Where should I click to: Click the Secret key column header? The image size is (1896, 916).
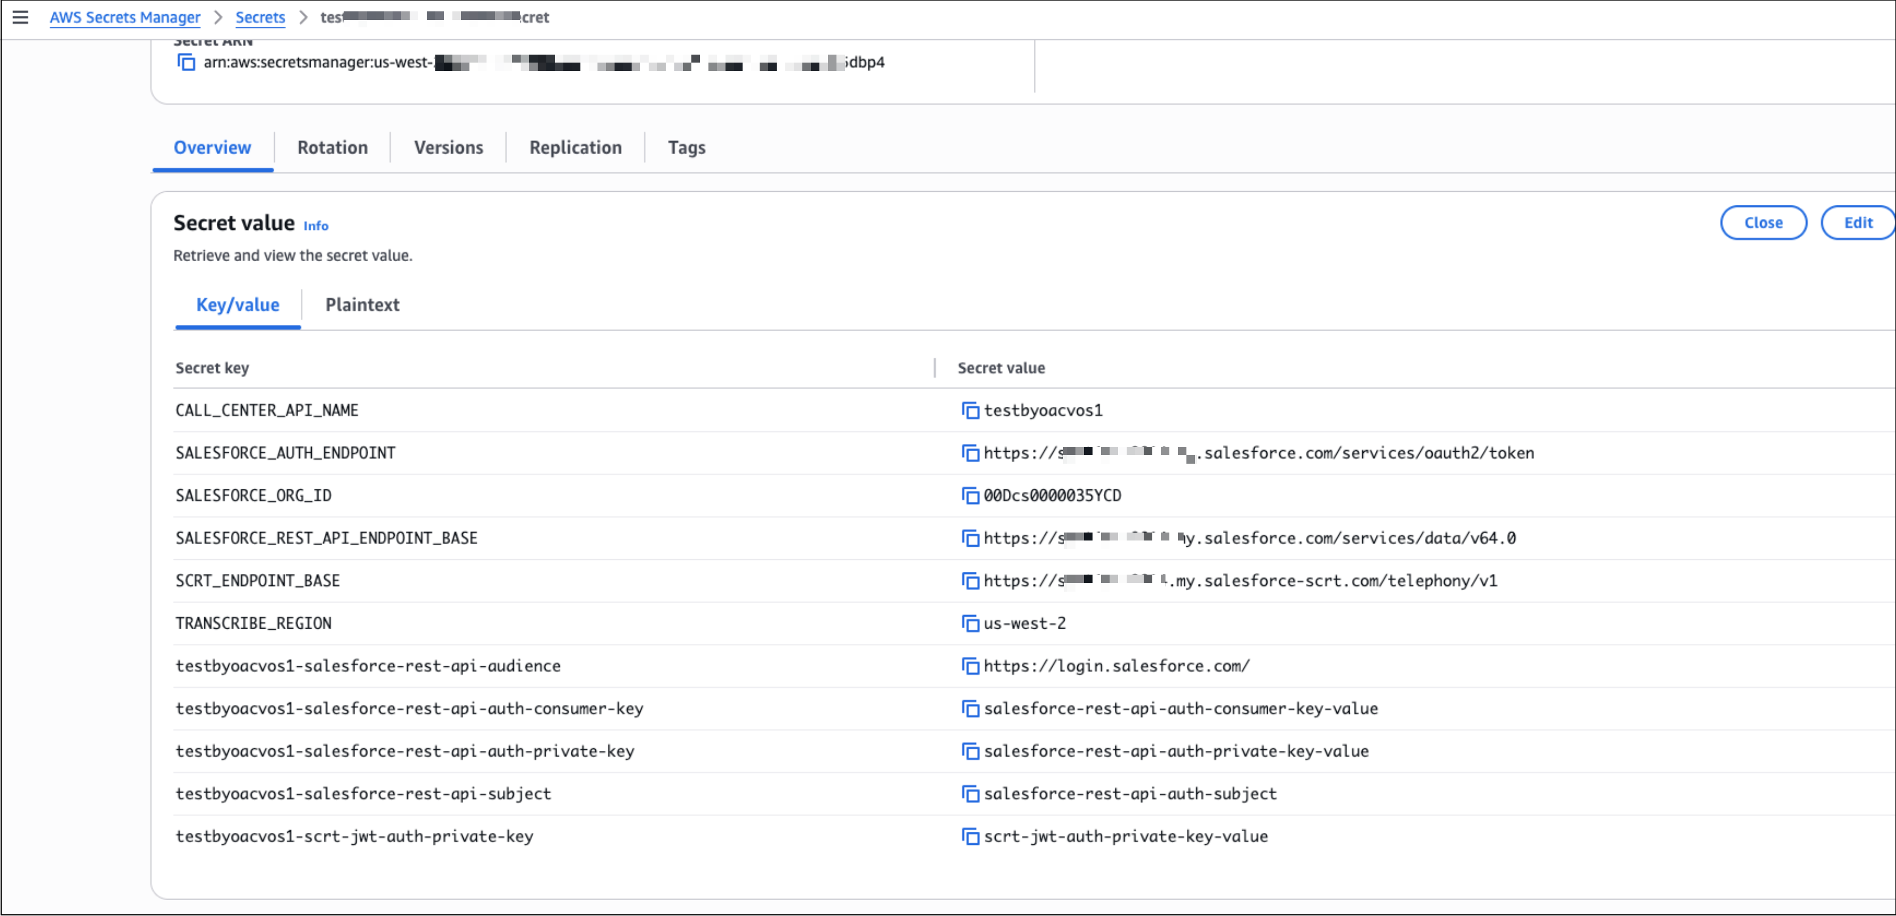click(212, 368)
